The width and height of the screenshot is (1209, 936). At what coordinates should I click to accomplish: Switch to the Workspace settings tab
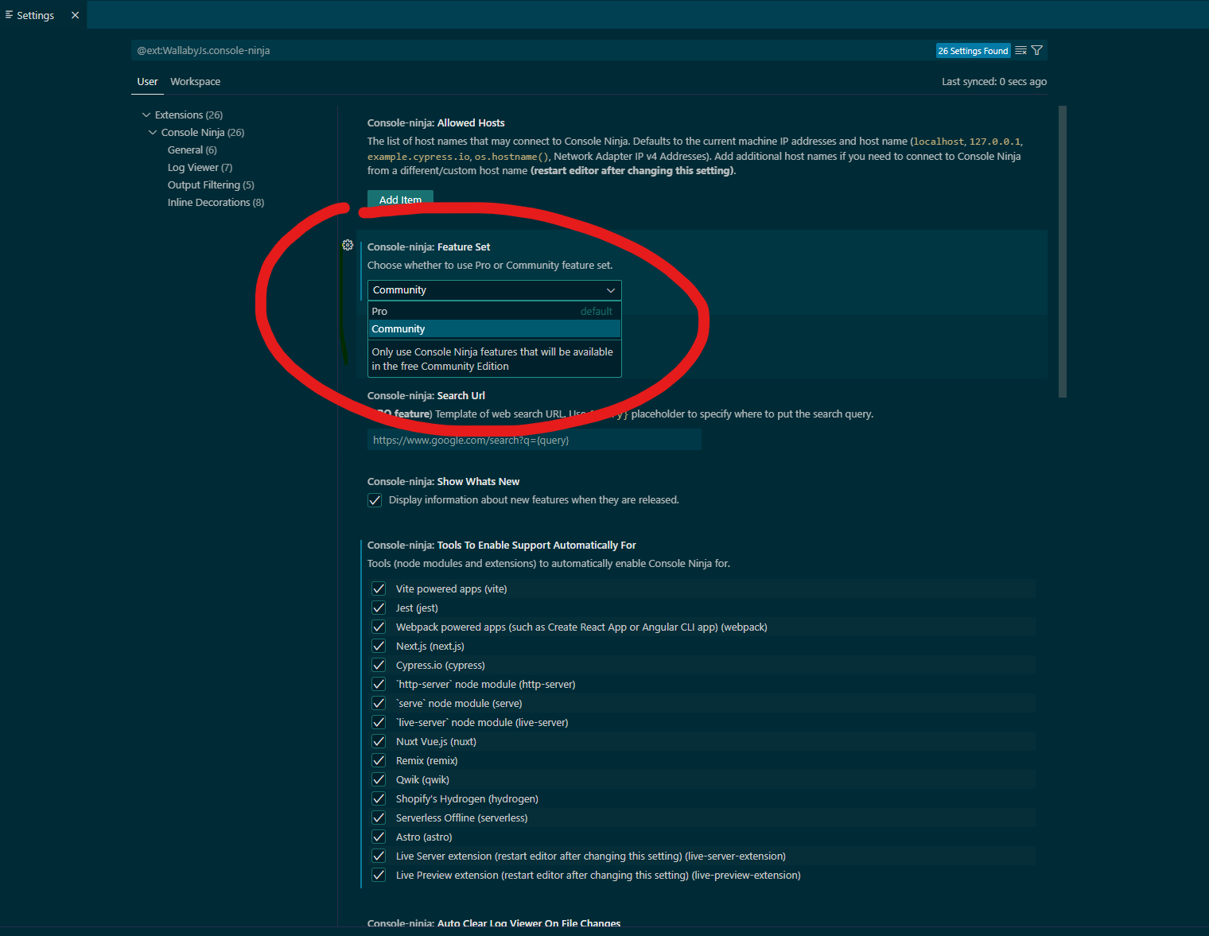[195, 81]
